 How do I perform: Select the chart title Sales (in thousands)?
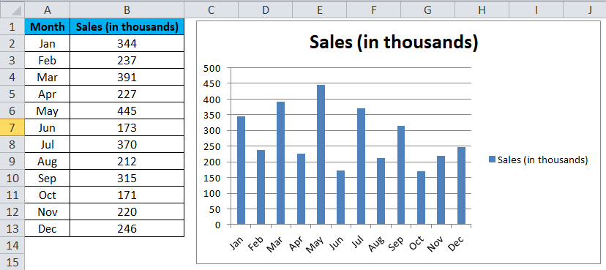pyautogui.click(x=394, y=43)
